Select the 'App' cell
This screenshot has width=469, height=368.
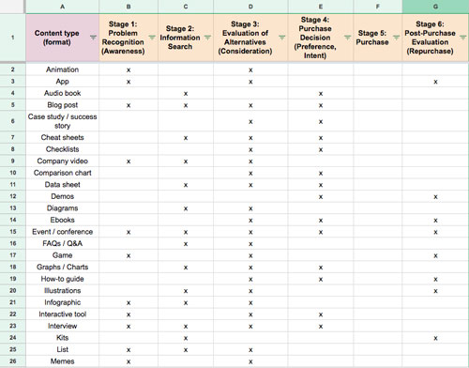[62, 82]
